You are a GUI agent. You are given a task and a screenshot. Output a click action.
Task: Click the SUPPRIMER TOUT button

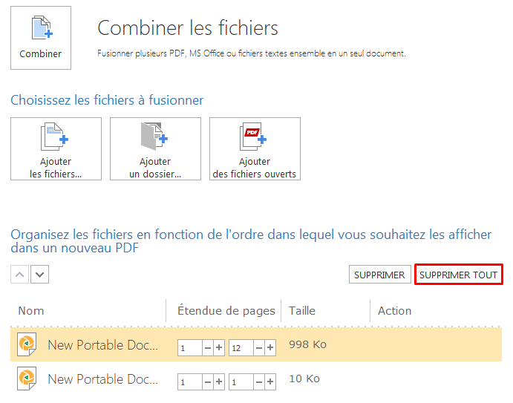click(458, 275)
